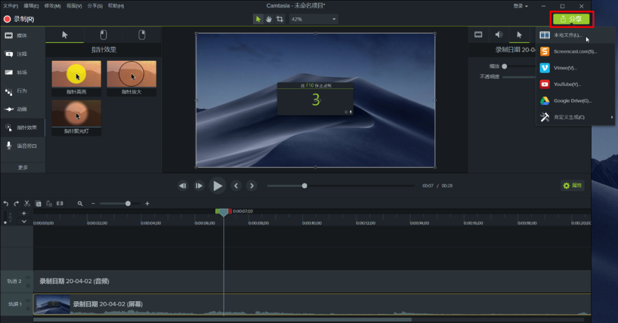Viewport: 618px width, 323px height.
Task: Jump to previous marker
Action: (x=236, y=186)
